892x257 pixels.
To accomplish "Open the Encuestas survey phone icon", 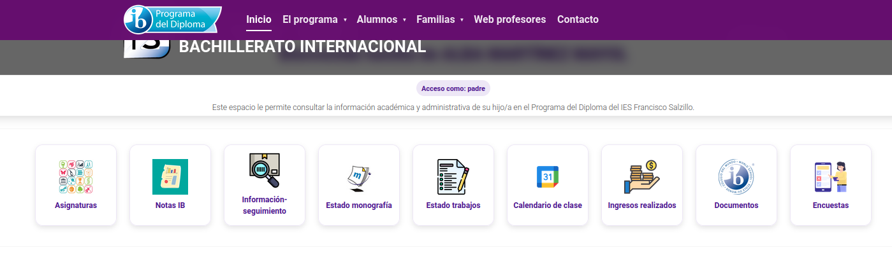I will 831,177.
